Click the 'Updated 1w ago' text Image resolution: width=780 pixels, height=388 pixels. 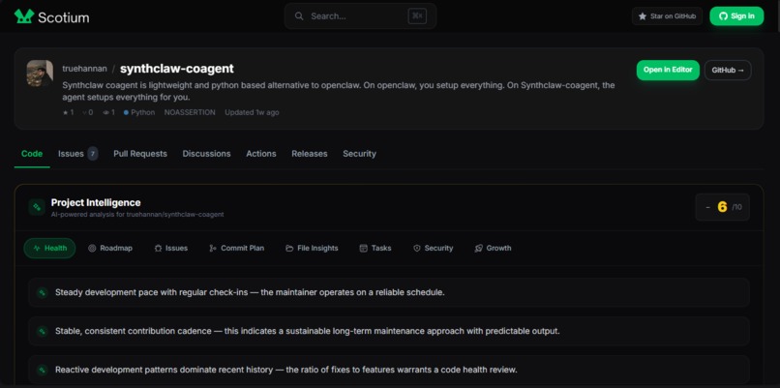tap(252, 112)
